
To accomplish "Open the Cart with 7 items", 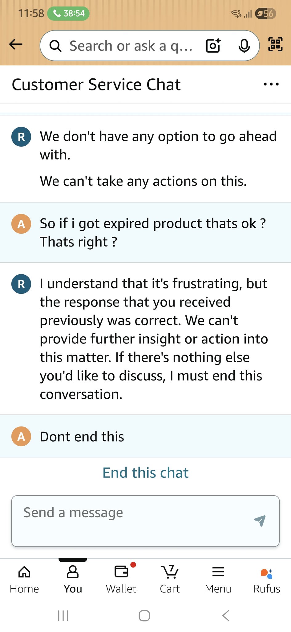I will coord(170,579).
